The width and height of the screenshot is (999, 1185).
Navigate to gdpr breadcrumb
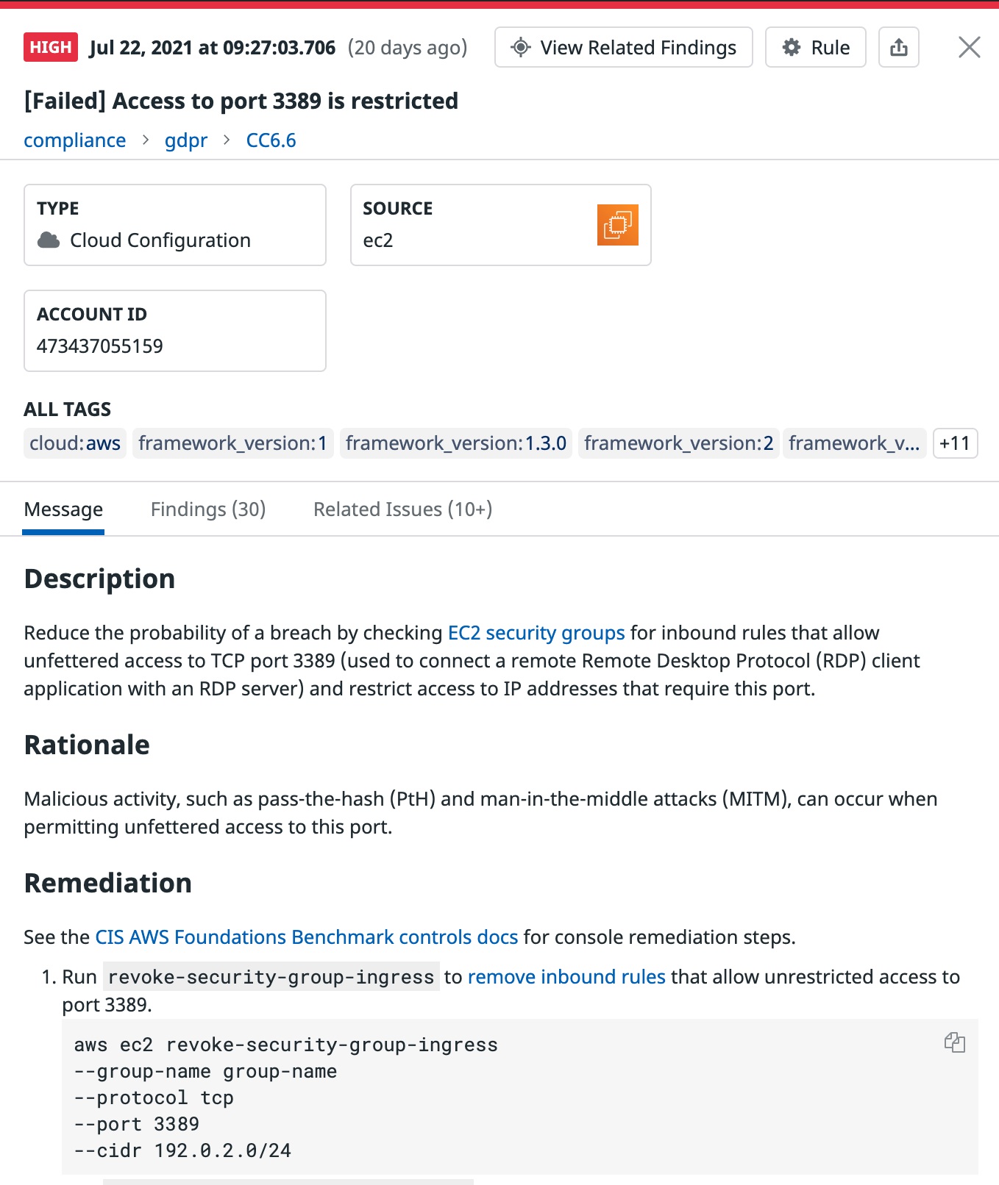(x=186, y=140)
